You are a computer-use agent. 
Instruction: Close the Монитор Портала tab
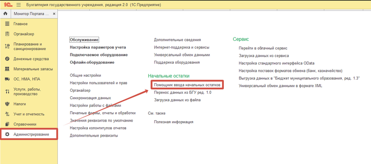[54, 14]
